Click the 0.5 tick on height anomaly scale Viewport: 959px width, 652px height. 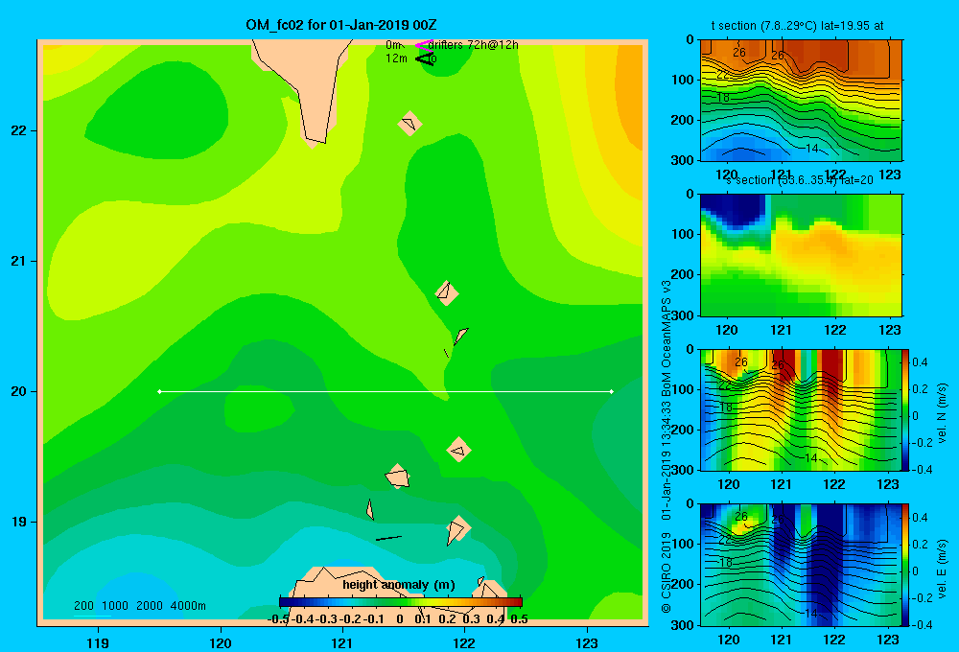519,619
